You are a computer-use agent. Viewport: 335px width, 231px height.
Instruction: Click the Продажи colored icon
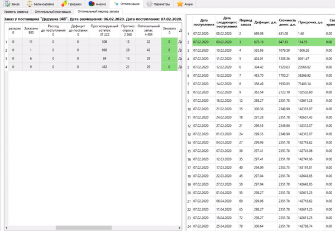(x=64, y=4)
